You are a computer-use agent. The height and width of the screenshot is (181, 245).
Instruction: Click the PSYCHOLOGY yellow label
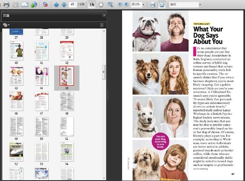click(202, 24)
